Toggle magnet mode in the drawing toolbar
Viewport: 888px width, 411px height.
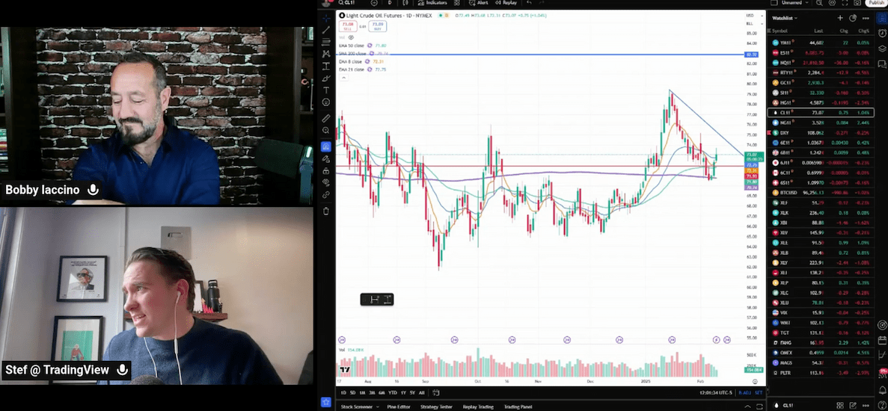coord(326,146)
